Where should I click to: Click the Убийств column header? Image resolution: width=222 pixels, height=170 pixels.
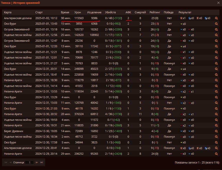(x=110, y=12)
